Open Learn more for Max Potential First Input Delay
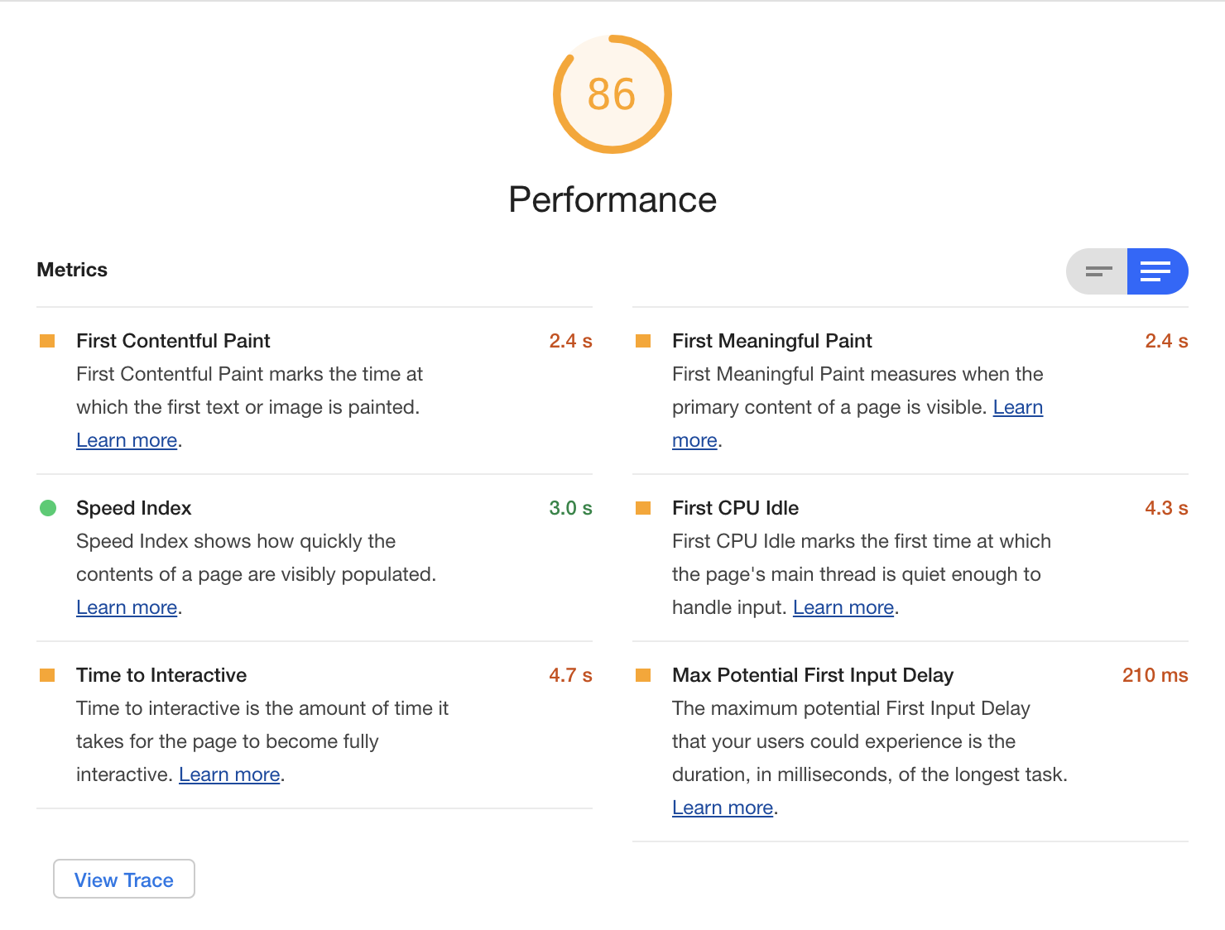This screenshot has height=930, width=1225. pos(722,808)
